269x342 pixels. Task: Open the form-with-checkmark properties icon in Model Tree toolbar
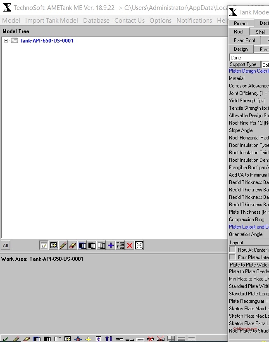(x=44, y=245)
